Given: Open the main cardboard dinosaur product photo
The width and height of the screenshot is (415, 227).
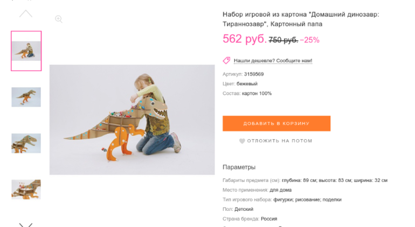Looking at the screenshot, I should (132, 119).
